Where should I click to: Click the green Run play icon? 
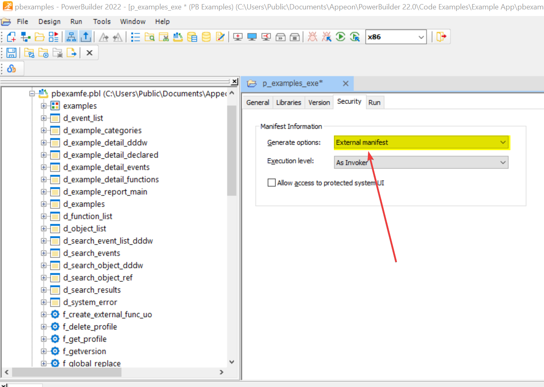click(340, 37)
